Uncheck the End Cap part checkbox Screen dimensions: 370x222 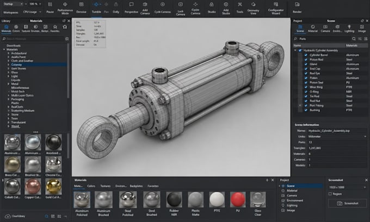point(306,69)
